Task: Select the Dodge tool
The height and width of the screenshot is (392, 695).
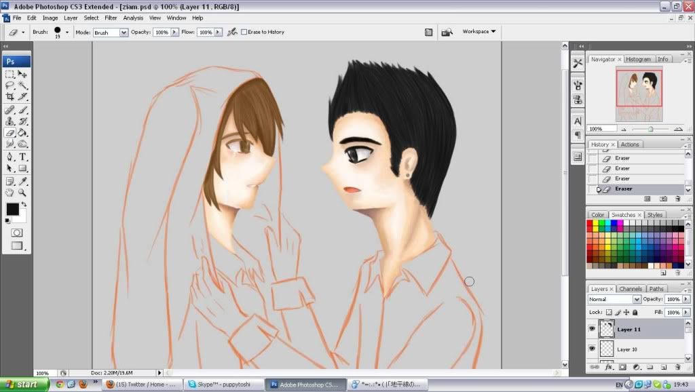Action: click(x=22, y=144)
